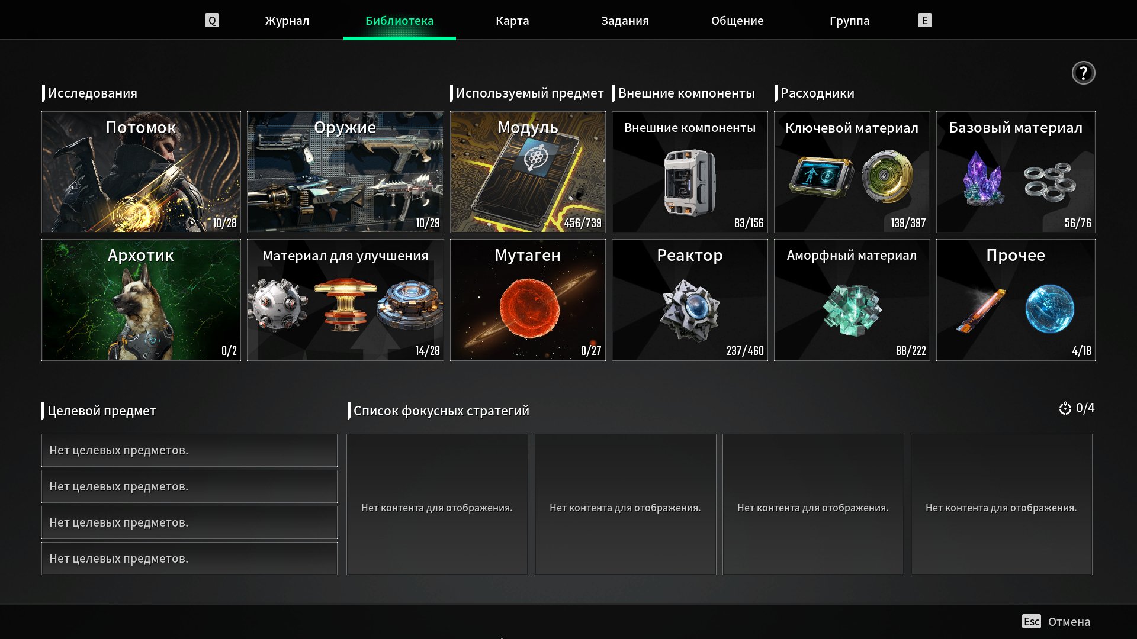
Task: Select the Задания tab
Action: click(625, 21)
